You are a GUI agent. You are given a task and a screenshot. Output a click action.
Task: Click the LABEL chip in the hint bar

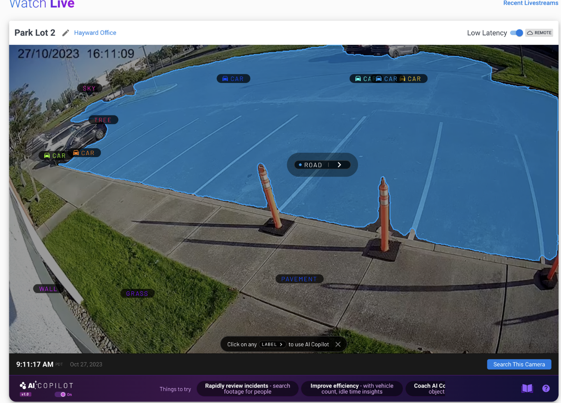[272, 344]
